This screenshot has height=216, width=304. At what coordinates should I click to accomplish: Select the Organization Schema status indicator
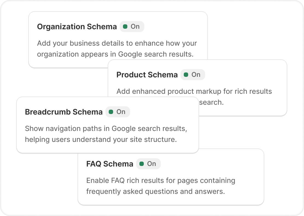pyautogui.click(x=132, y=27)
